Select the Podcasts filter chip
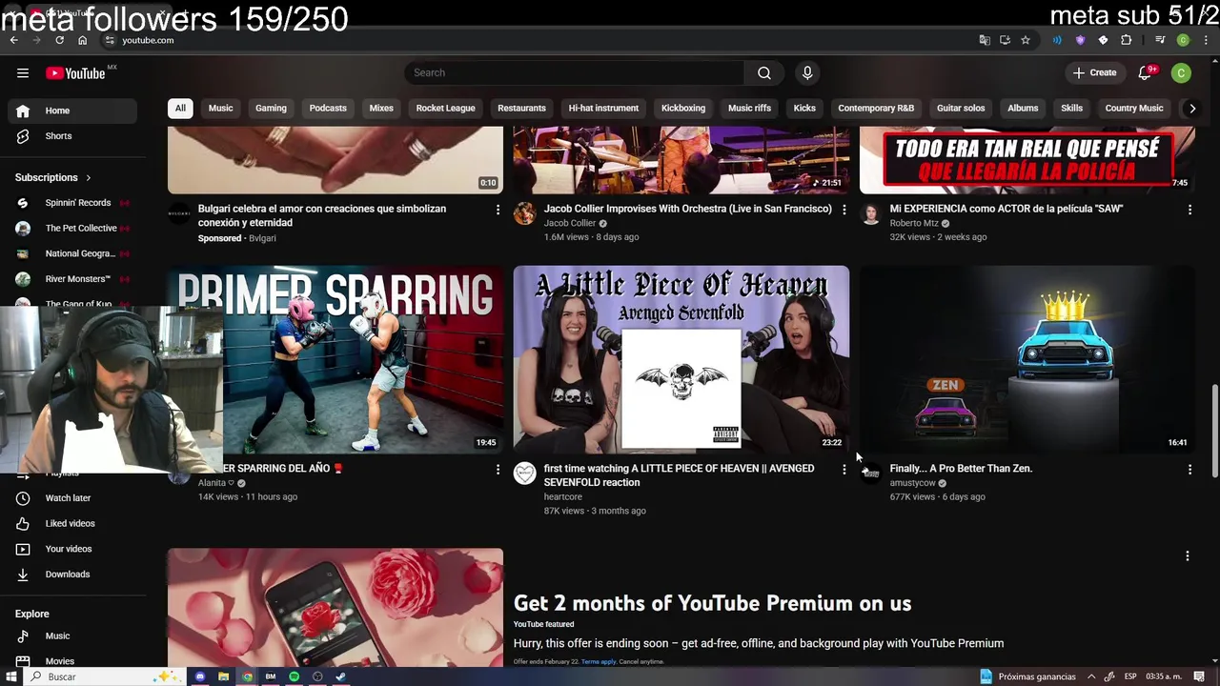1220x686 pixels. tap(328, 109)
